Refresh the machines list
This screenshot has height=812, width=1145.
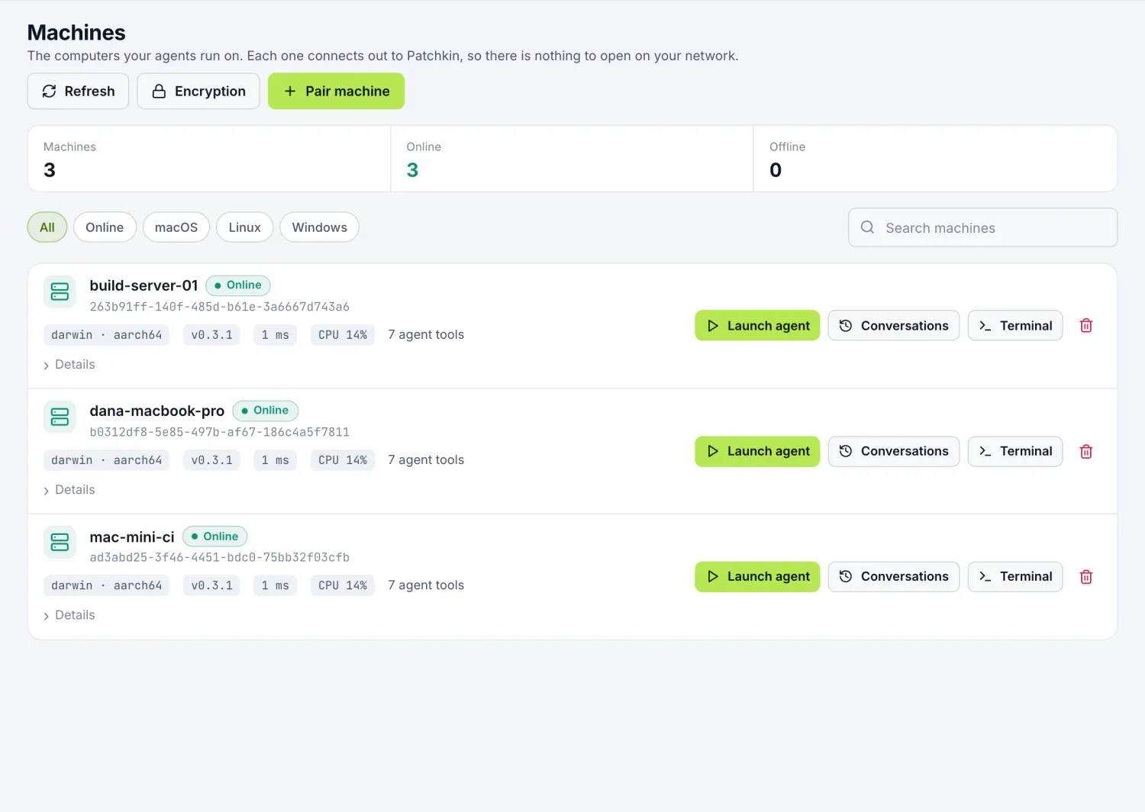coord(78,92)
